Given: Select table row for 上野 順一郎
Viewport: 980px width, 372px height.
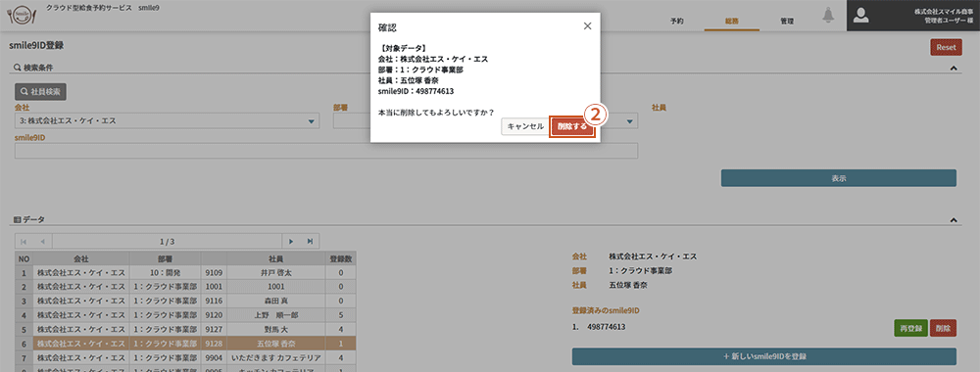Looking at the screenshot, I should click(185, 315).
